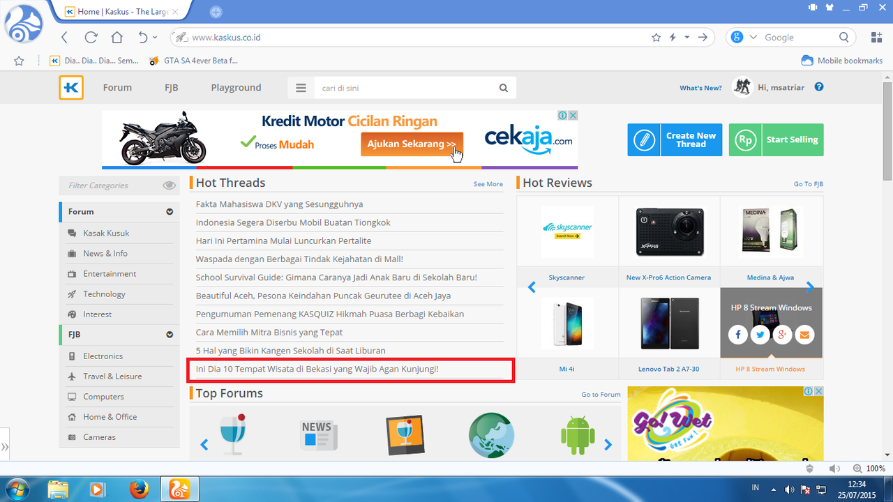This screenshot has height=502, width=893.
Task: Open the undo history dropdown arrow
Action: click(x=155, y=38)
